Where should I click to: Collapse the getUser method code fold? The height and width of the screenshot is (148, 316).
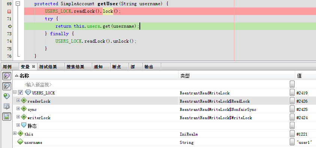(18, 4)
